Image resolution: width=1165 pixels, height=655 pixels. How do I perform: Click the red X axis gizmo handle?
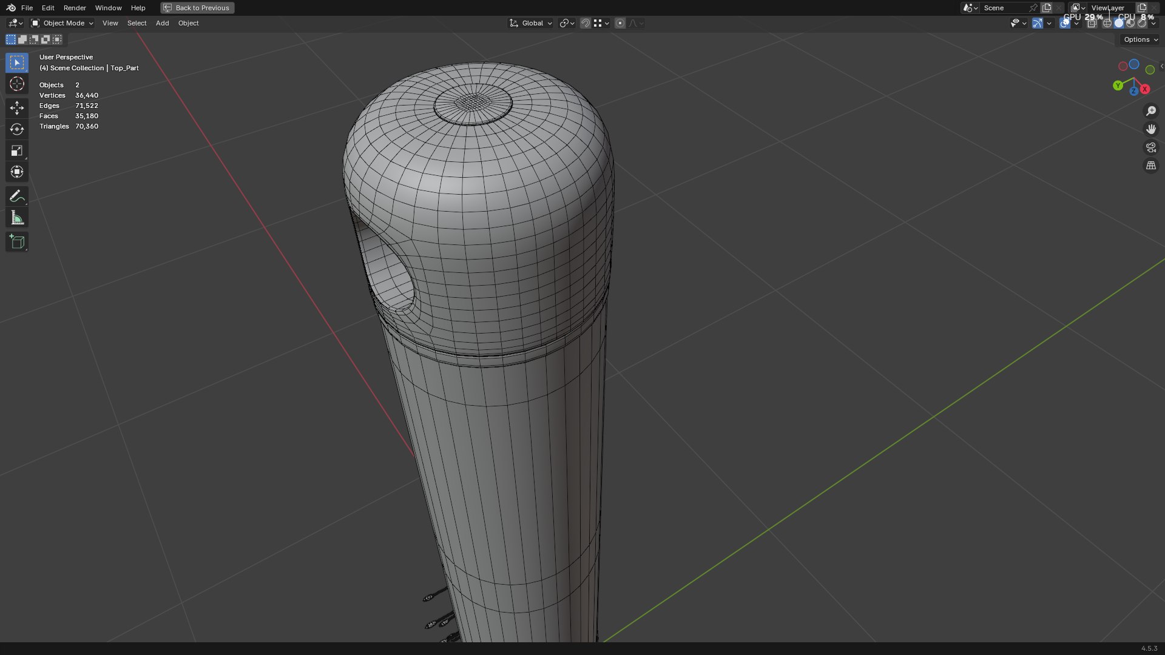1145,89
